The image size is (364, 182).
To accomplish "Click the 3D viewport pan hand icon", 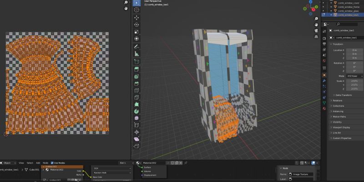I will click(x=316, y=25).
